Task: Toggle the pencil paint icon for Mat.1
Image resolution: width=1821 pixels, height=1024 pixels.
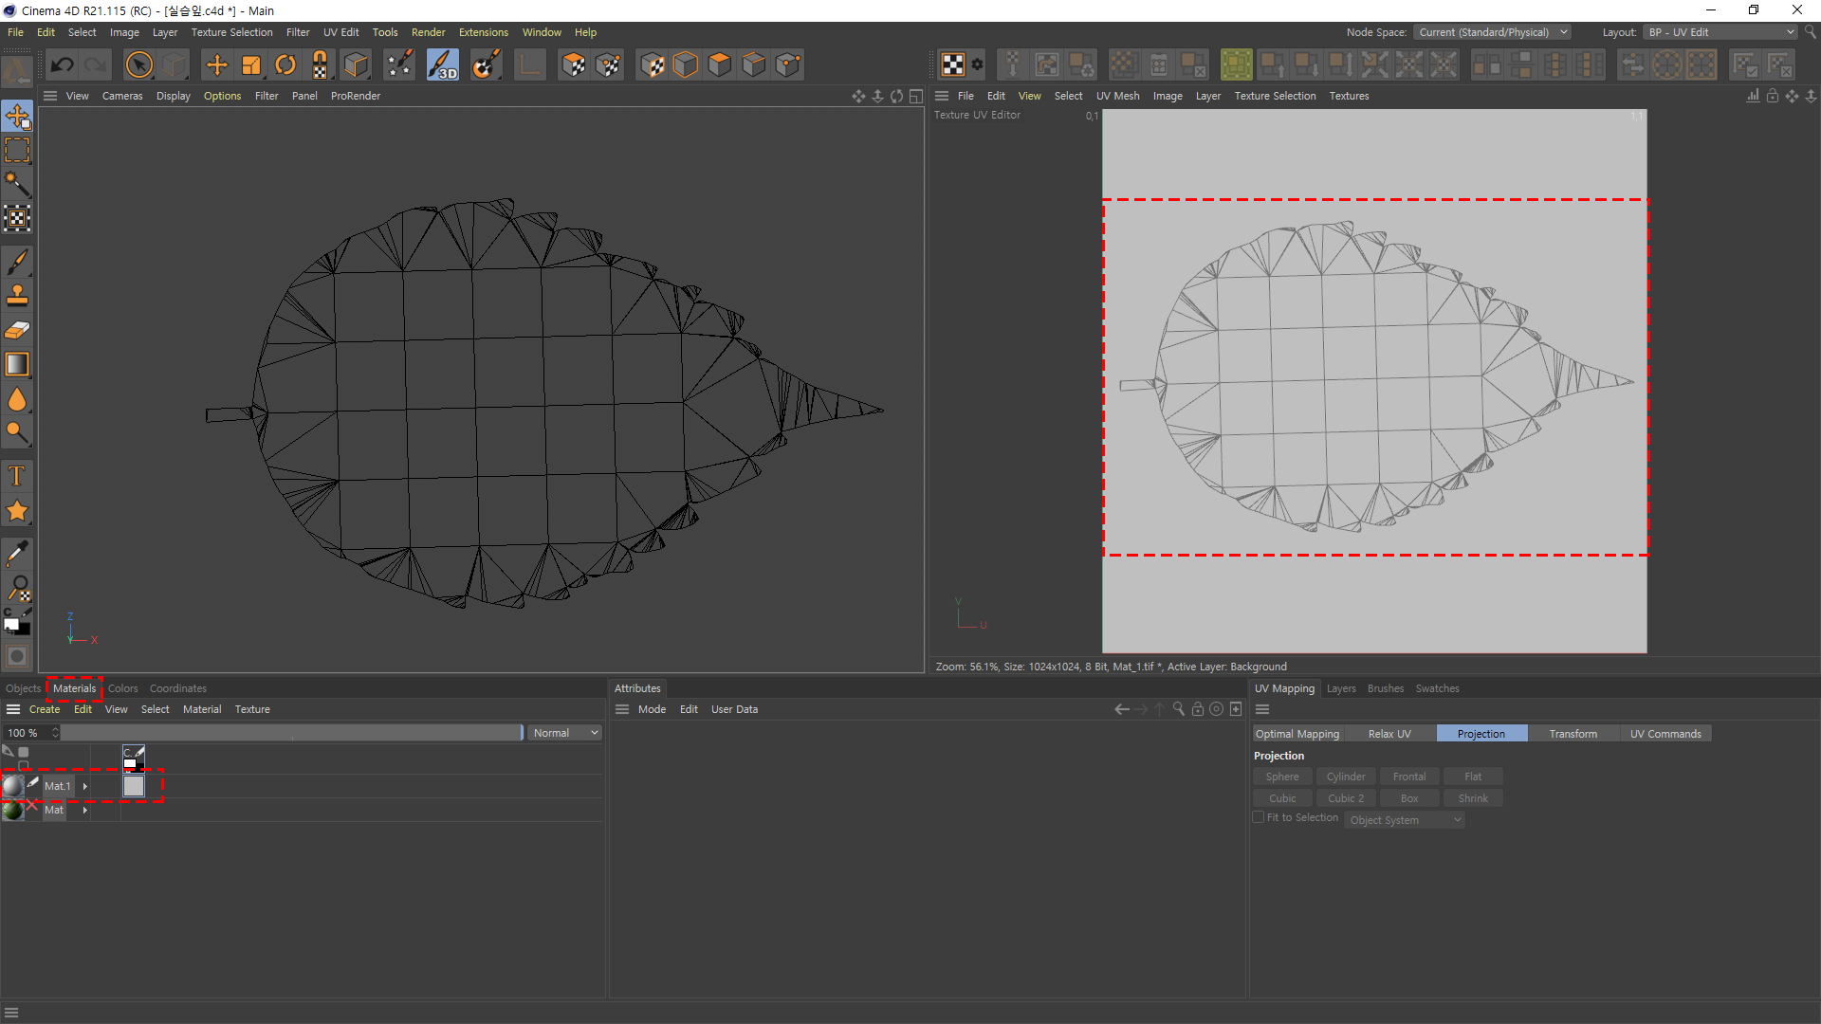Action: coord(33,783)
